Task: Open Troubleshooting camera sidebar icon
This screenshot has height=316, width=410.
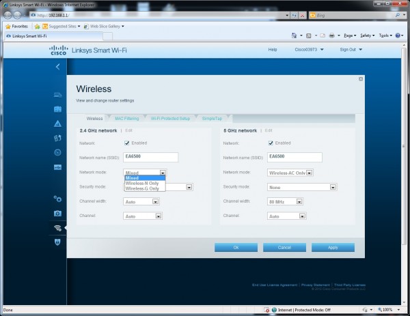Action: pos(58,214)
